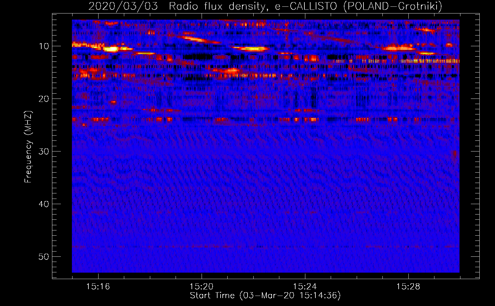Click the POLAND-Grotniki station name

tap(393, 6)
